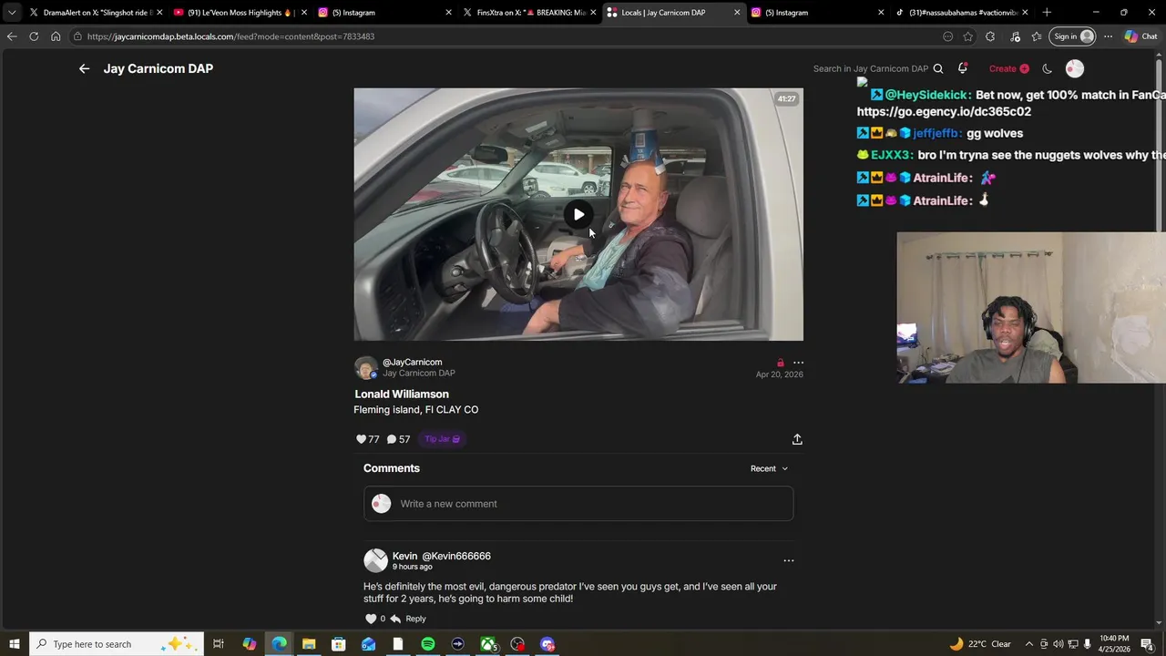Screen dimensions: 1166x656
Task: Click the video duration badge 41:27
Action: coord(786,98)
